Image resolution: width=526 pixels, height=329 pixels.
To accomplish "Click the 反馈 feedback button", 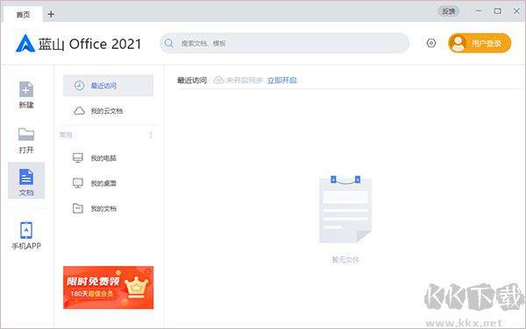I will [449, 11].
